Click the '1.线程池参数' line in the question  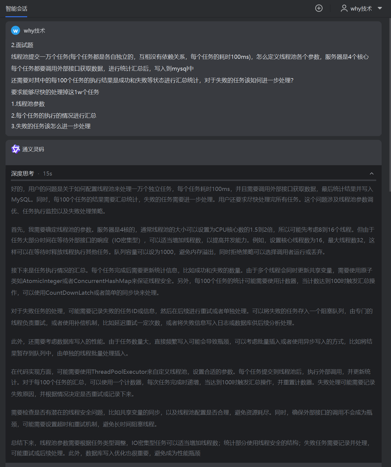[x=28, y=104]
